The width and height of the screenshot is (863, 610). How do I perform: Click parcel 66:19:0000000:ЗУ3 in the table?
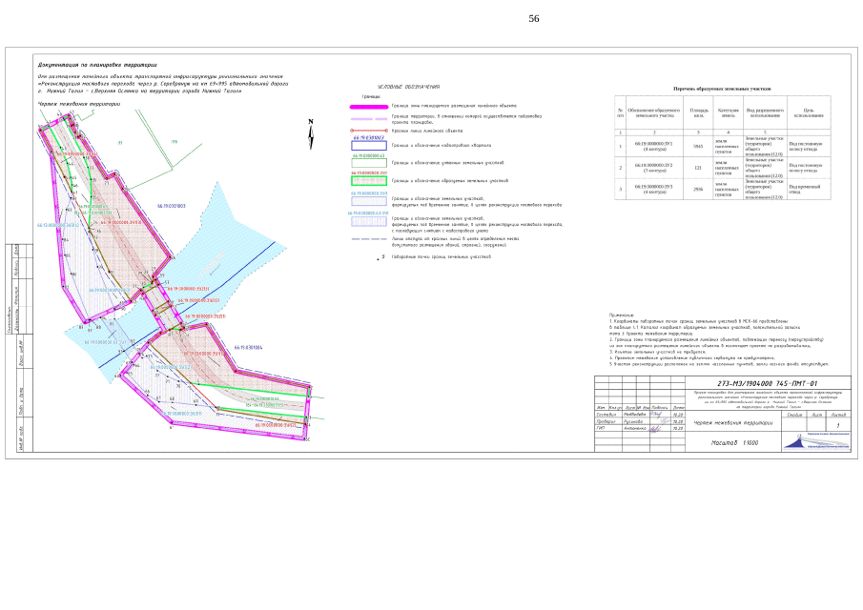(654, 189)
